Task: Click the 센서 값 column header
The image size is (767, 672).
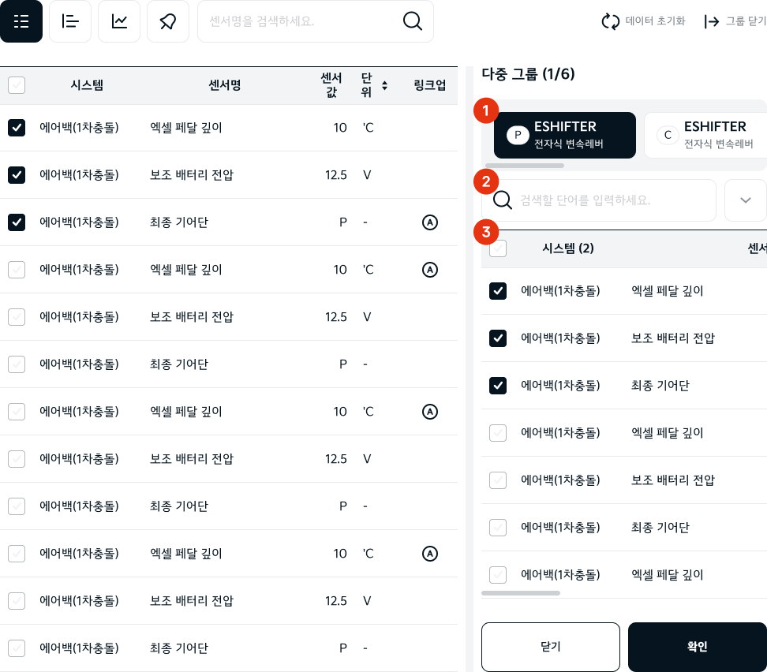Action: point(331,85)
